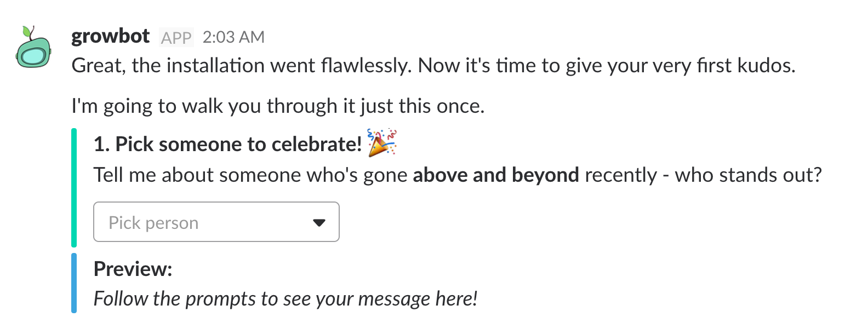Click the "I'm going to walk you through it" line
This screenshot has width=845, height=334.
(277, 106)
